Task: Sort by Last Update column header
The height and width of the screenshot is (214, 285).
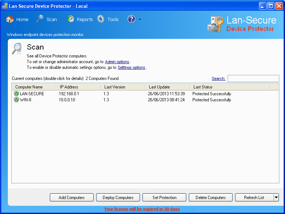Action: (x=167, y=87)
